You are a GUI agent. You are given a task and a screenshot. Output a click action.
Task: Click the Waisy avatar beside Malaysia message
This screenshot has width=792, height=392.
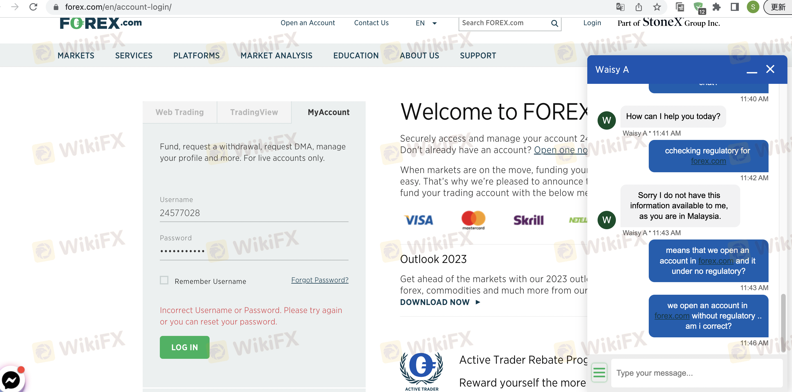606,220
